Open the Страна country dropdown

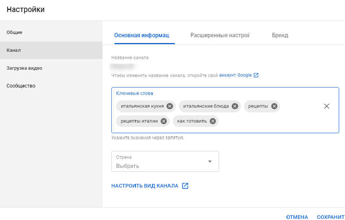click(x=165, y=162)
